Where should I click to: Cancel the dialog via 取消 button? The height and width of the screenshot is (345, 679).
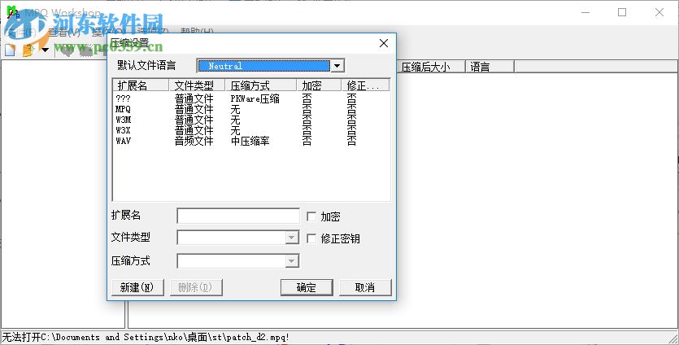365,287
